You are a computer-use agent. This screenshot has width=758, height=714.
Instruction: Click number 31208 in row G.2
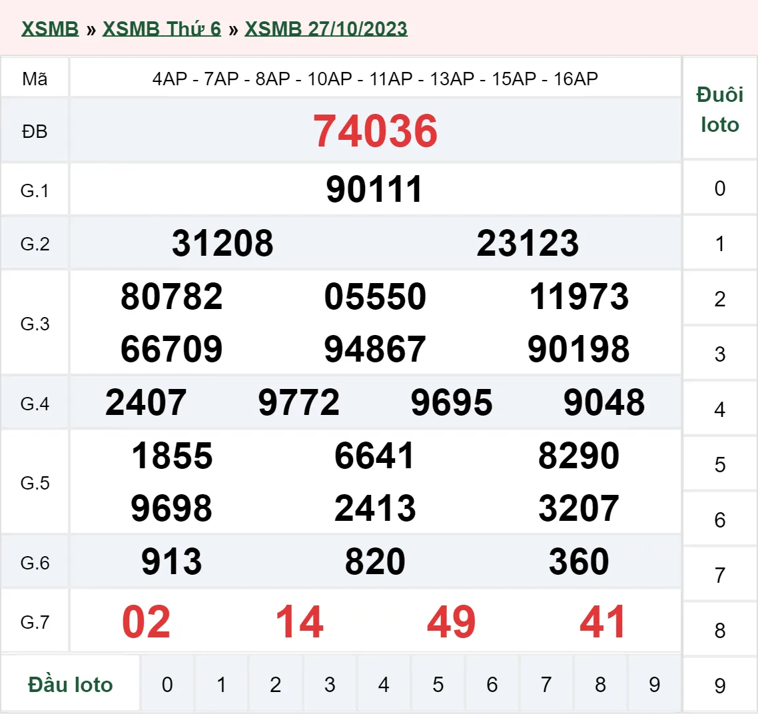click(222, 243)
